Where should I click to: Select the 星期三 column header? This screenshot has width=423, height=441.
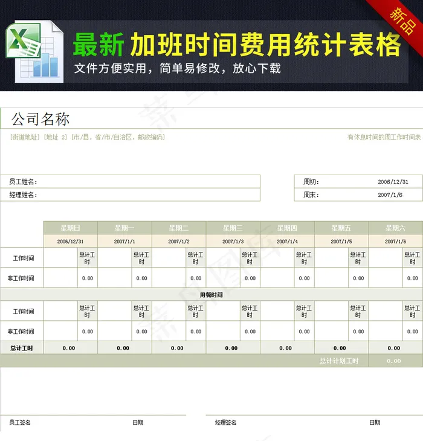click(x=233, y=228)
